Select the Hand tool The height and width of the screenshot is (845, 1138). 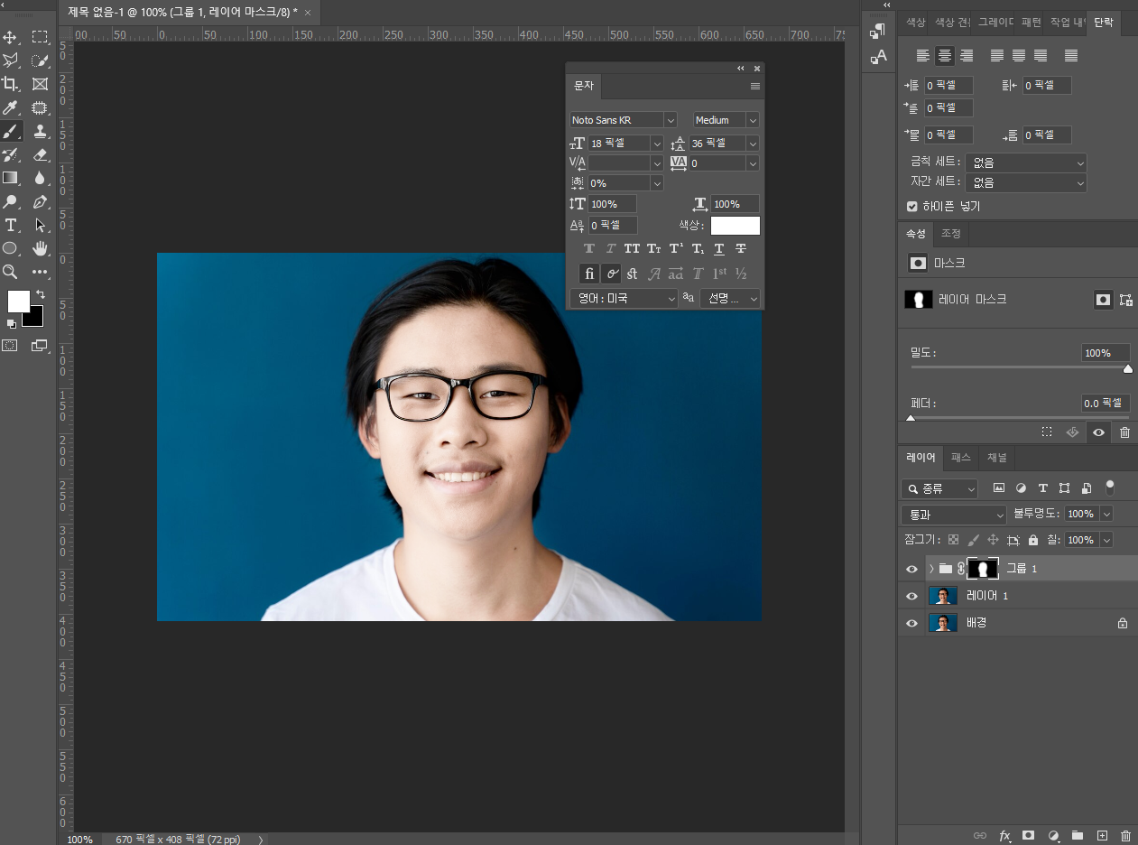40,248
